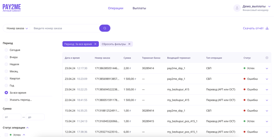Open table column settings gear icon
This screenshot has height=137, width=274.
coord(267,58)
